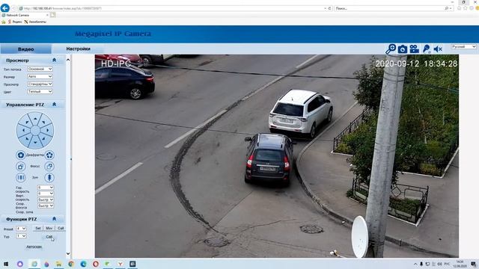Move the PTZ camera down
This screenshot has height=269, width=479.
point(35,142)
